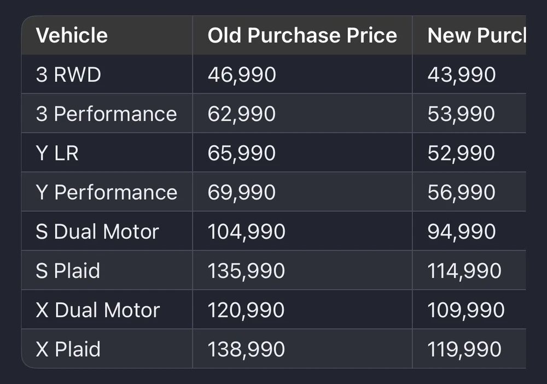Click the old price 104,990 cell
The width and height of the screenshot is (547, 384).
[246, 232]
